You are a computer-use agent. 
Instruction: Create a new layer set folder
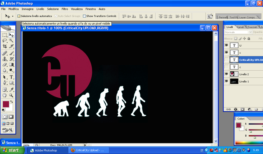256,109
